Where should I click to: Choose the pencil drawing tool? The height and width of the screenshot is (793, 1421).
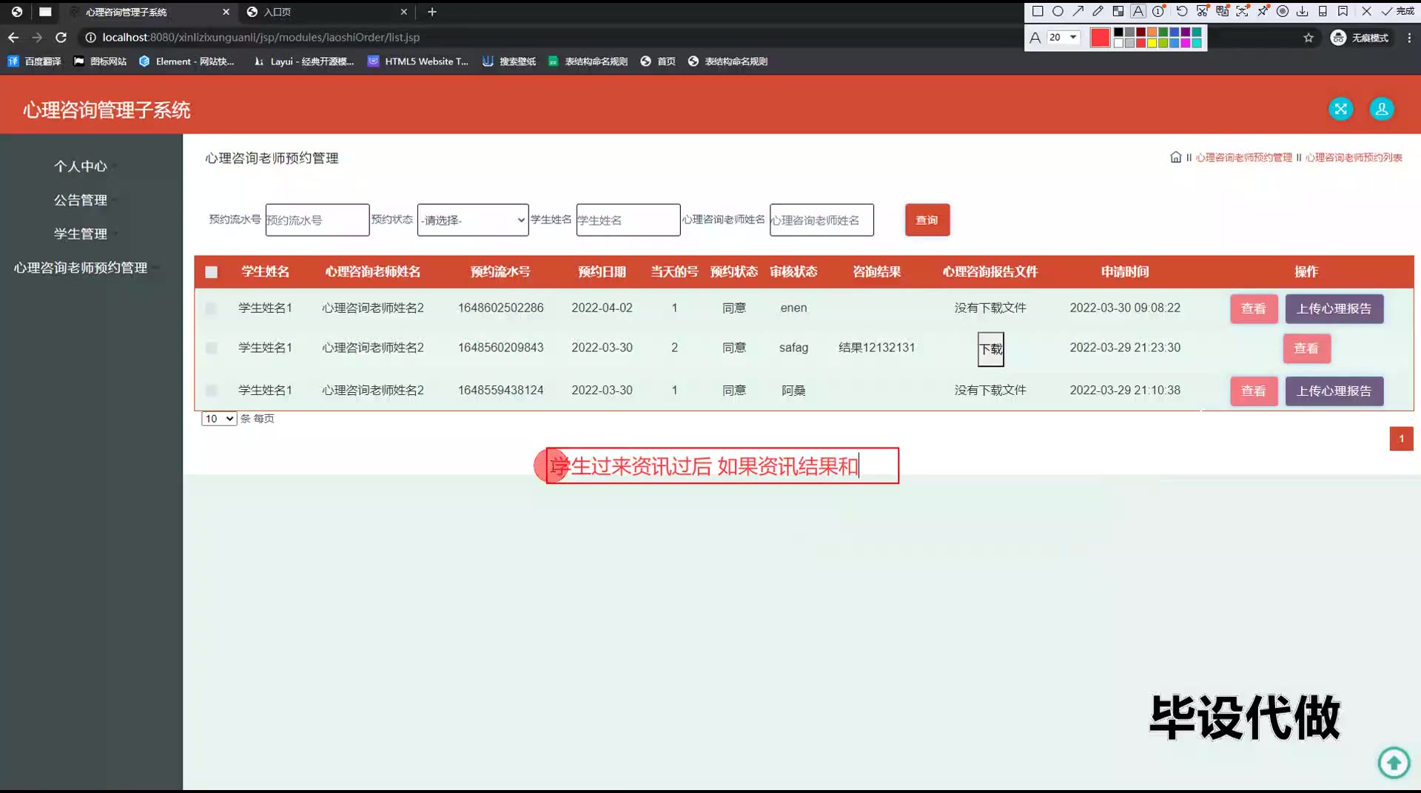point(1098,11)
